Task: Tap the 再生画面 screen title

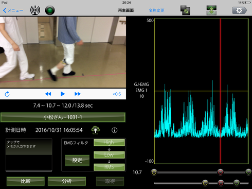Action: pos(126,10)
